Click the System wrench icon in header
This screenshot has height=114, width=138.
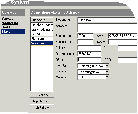(7, 4)
